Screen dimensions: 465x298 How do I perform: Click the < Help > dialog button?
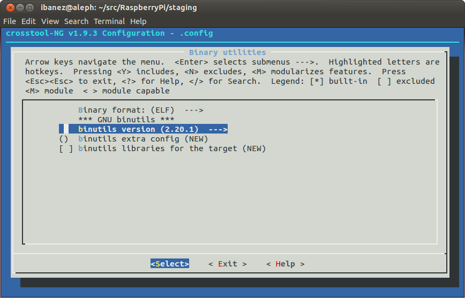286,264
